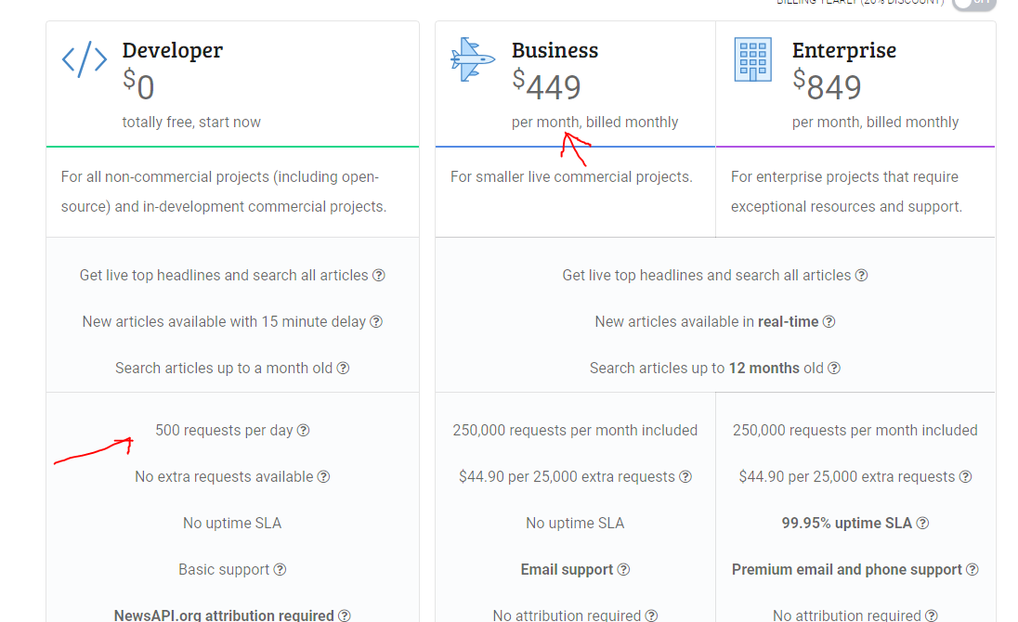1018x622 pixels.
Task: Click help icon beside NewsAPI.org attribution required
Action: (x=344, y=616)
